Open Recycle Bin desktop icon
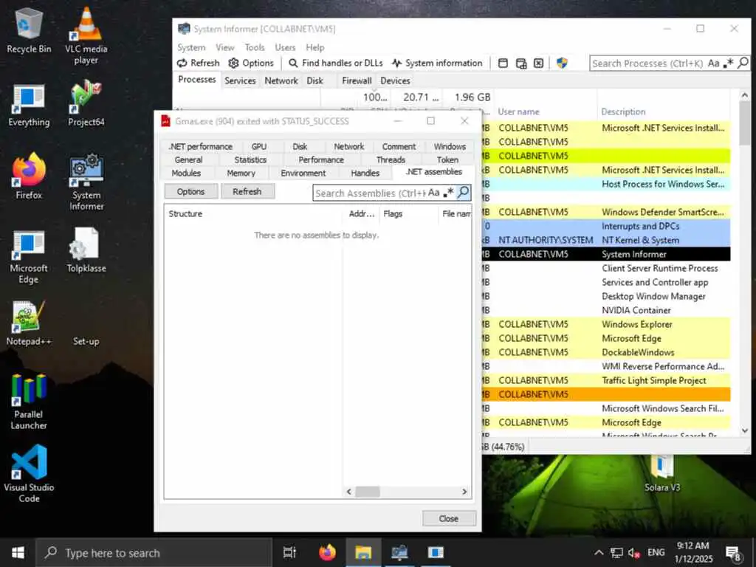This screenshot has width=756, height=567. (29, 30)
